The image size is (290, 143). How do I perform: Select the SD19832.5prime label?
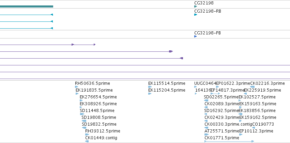tap(99, 124)
